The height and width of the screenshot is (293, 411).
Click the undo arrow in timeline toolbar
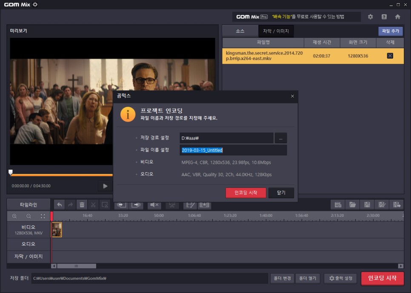click(60, 205)
